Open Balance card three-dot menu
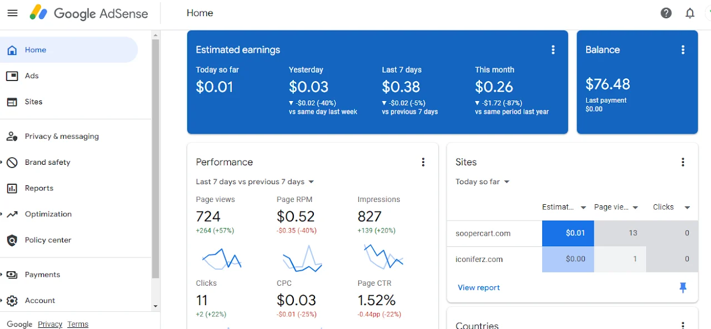This screenshot has width=711, height=329. [x=683, y=50]
